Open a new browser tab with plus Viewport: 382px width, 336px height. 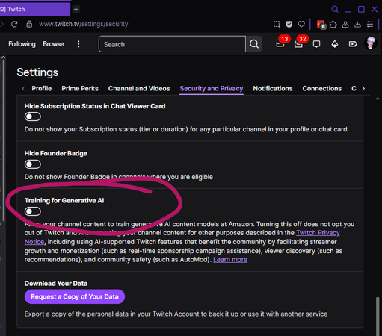coord(76,10)
